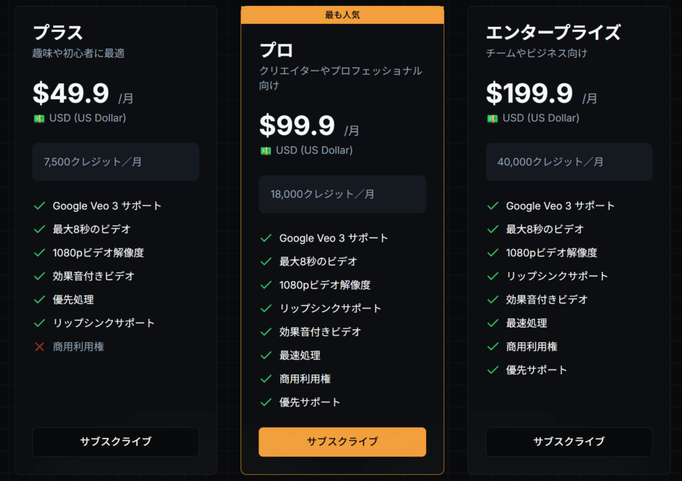Screen dimensions: 682x481
Task: Click the money icon under the $99.9 price
Action: point(265,151)
